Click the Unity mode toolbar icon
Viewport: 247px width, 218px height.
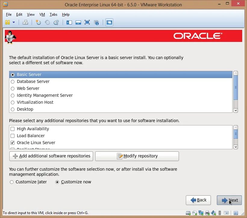[96, 23]
